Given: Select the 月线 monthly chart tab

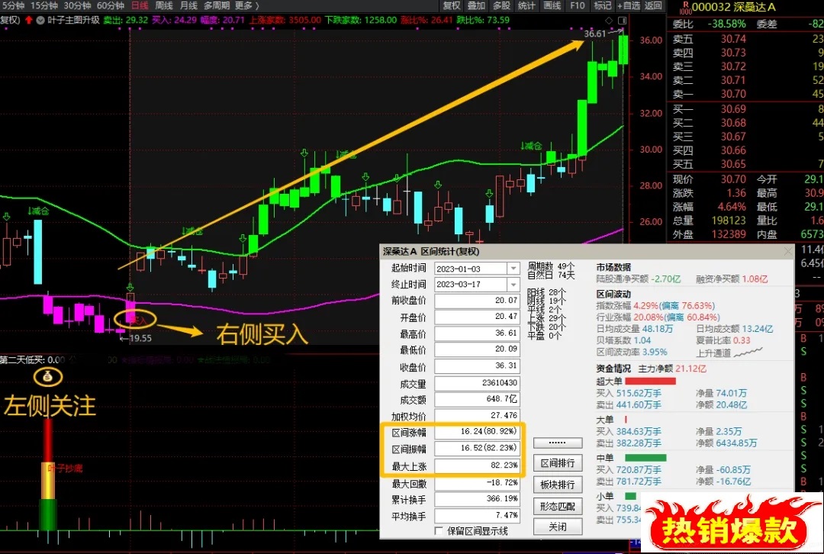Looking at the screenshot, I should click(188, 6).
